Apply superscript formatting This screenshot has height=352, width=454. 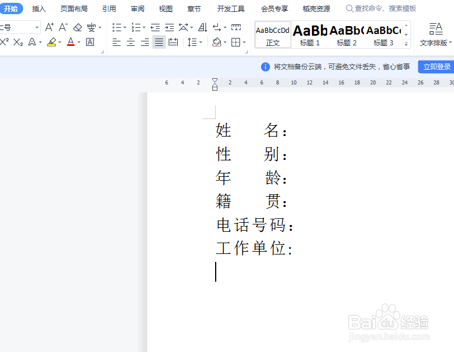5,42
